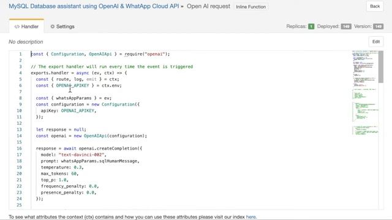The image size is (392, 220).
Task: Click the Inline Function badge
Action: 251,7
